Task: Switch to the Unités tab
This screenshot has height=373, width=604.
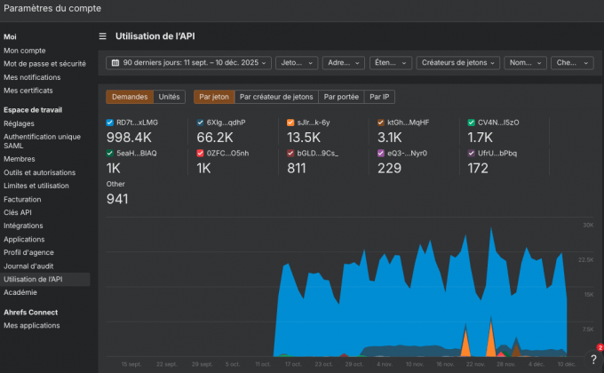Action: click(169, 97)
